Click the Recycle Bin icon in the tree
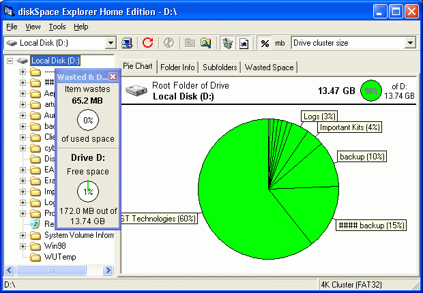The image size is (423, 293). coord(35,224)
